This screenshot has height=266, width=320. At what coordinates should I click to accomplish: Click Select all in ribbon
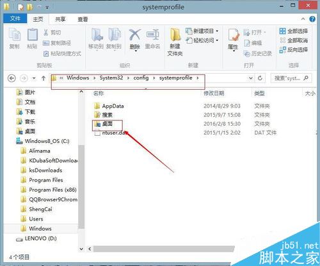click(x=294, y=31)
